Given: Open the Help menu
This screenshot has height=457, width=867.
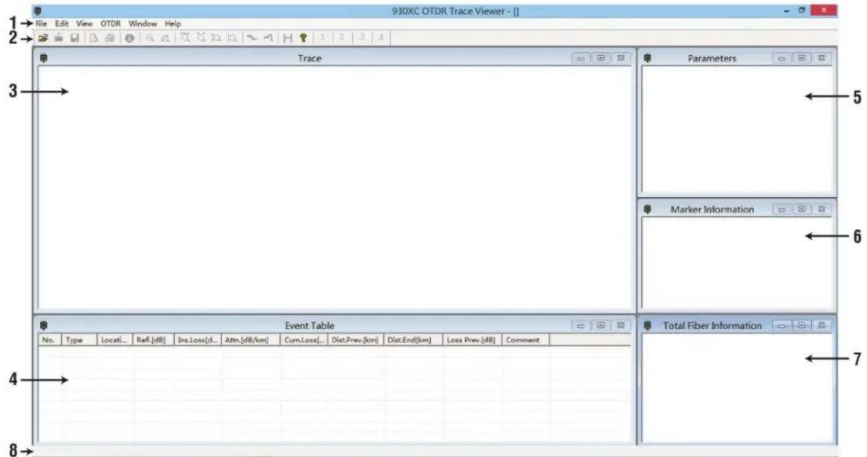Looking at the screenshot, I should 172,24.
